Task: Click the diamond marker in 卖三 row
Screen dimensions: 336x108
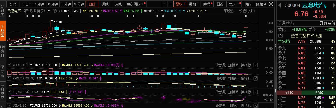Action: [x=323, y=78]
